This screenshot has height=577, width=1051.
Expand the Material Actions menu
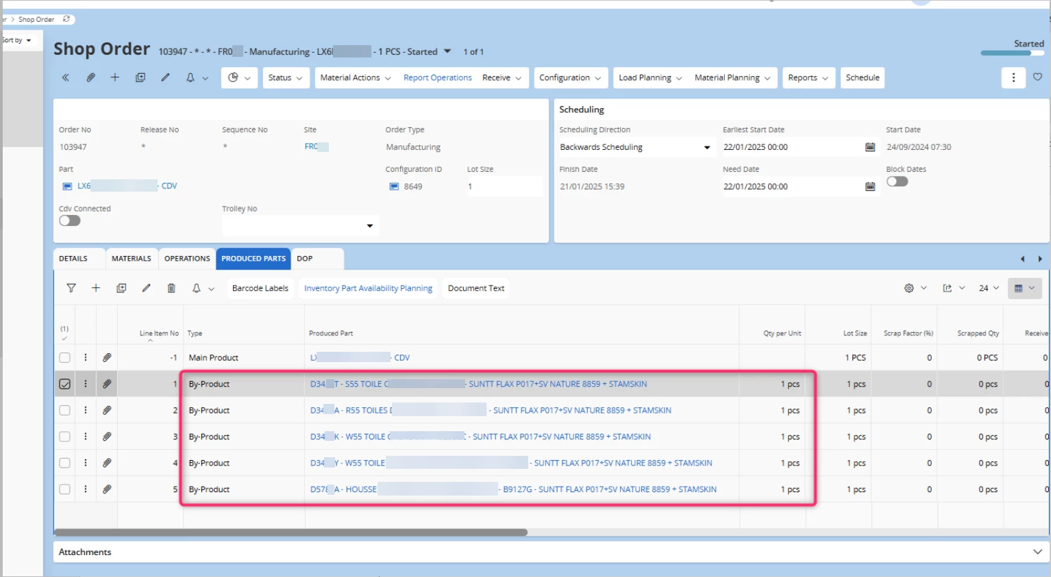[356, 78]
